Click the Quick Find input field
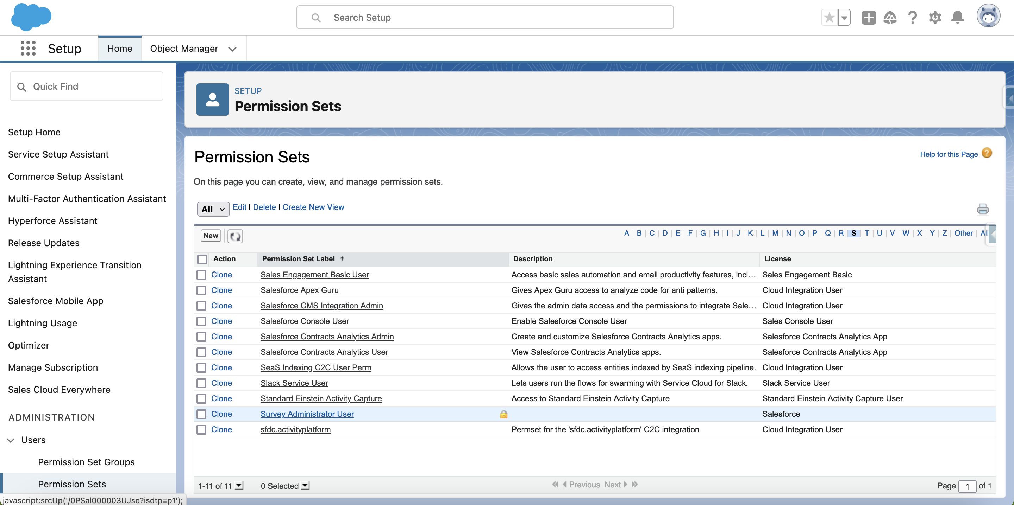 [86, 87]
